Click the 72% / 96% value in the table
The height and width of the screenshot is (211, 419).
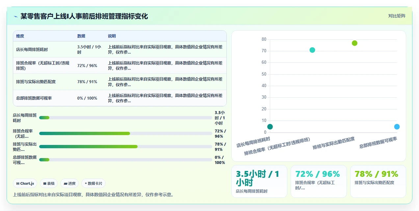[87, 66]
